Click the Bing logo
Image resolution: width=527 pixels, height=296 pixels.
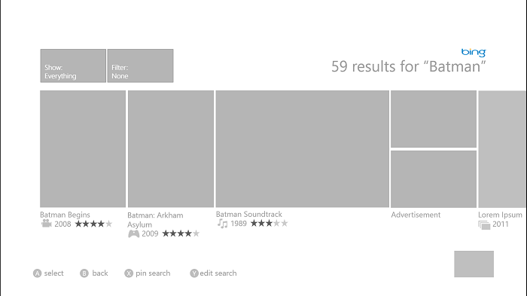[474, 53]
